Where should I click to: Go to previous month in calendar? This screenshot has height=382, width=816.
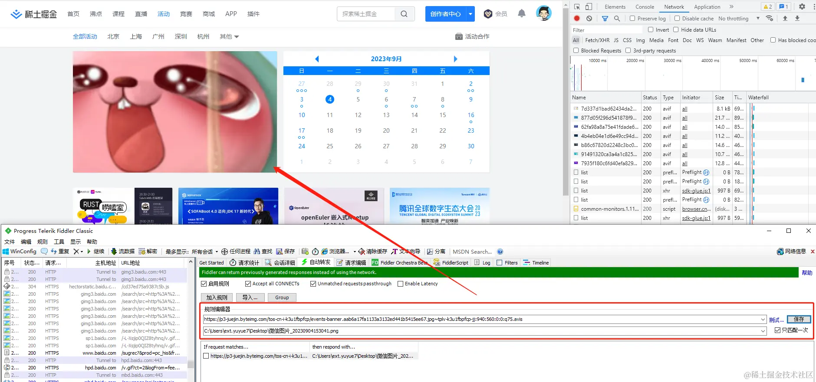pos(317,59)
